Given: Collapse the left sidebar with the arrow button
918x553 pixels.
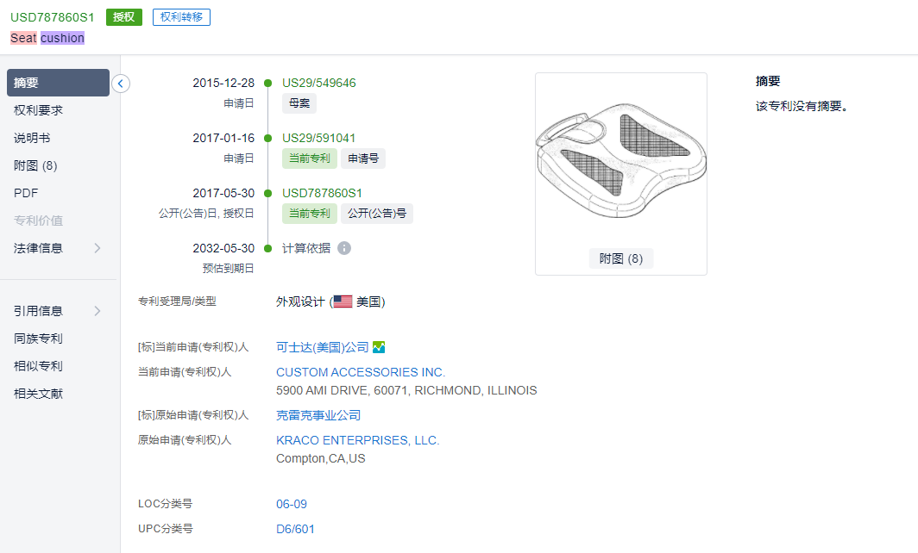Looking at the screenshot, I should (x=121, y=84).
